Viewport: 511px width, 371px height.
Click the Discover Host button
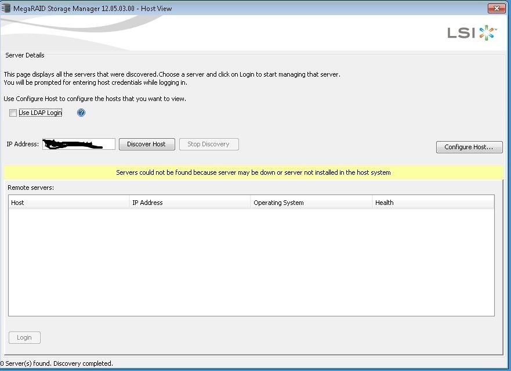click(147, 144)
